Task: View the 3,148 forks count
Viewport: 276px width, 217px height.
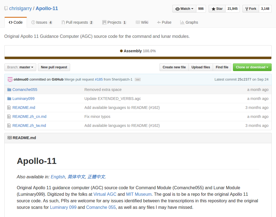Action: [x=265, y=9]
